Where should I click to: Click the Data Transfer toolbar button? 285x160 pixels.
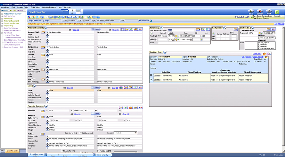pos(72,17)
